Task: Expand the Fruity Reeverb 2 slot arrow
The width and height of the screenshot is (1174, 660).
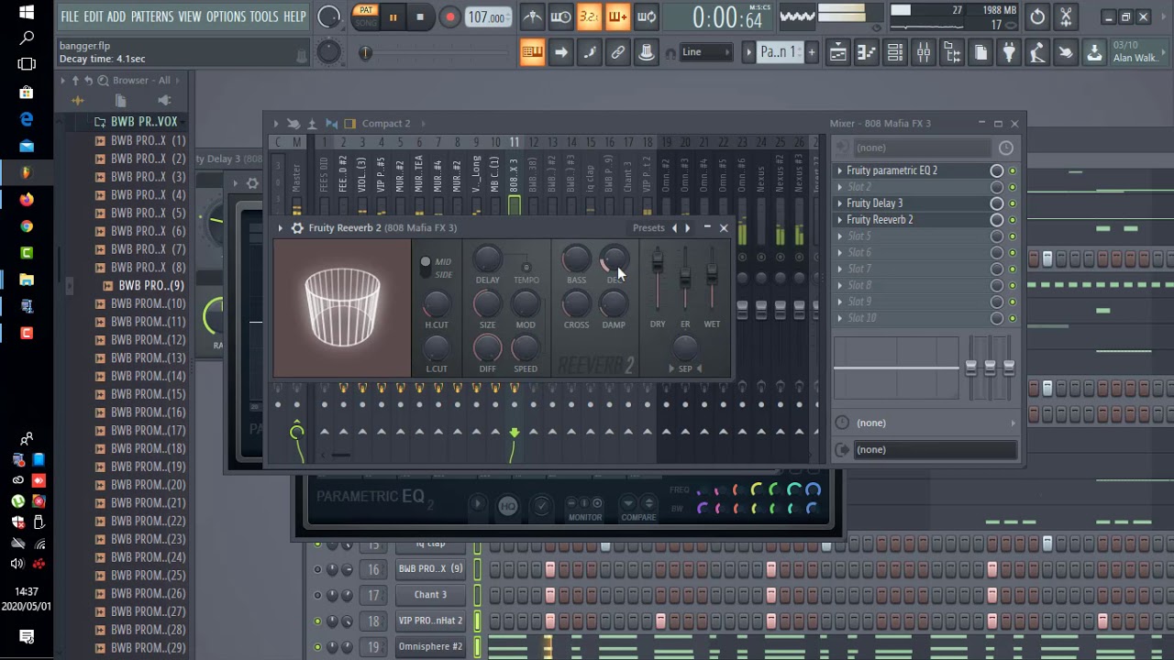Action: pos(839,220)
